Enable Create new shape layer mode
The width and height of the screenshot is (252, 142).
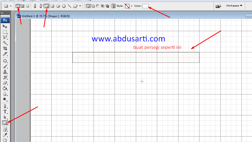click(x=88, y=6)
